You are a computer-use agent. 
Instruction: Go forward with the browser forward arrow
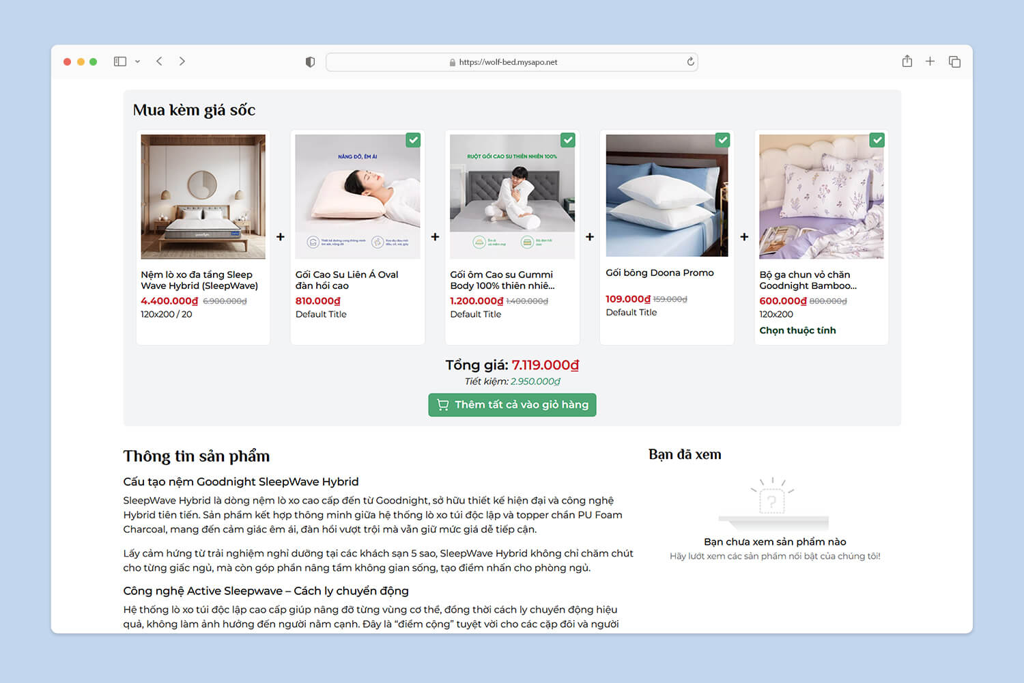coord(182,61)
